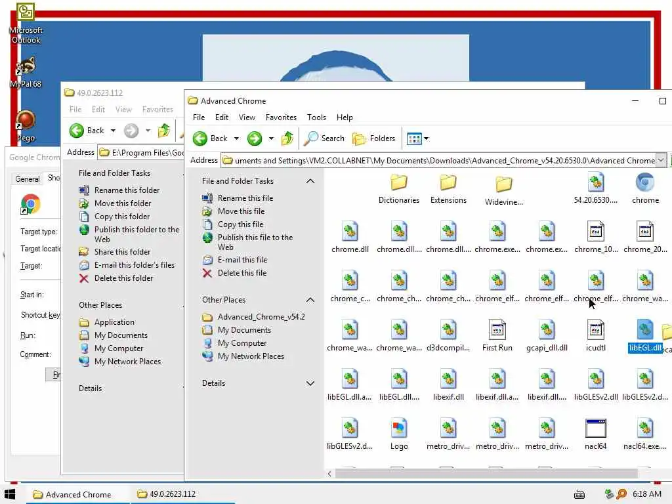Screen dimensions: 672x504
Task: Switch to 49.0.2623.112 taskbar button
Action: coord(182,494)
